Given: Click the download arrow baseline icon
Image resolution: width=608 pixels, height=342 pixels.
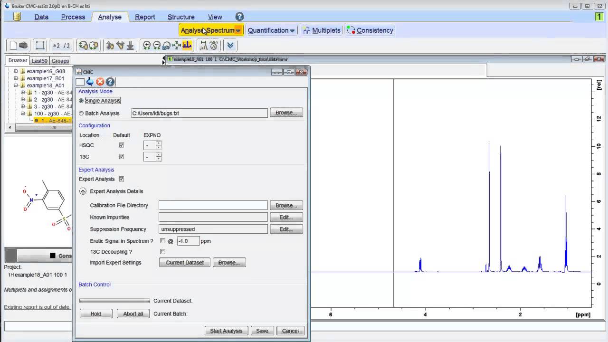Looking at the screenshot, I should tap(130, 46).
